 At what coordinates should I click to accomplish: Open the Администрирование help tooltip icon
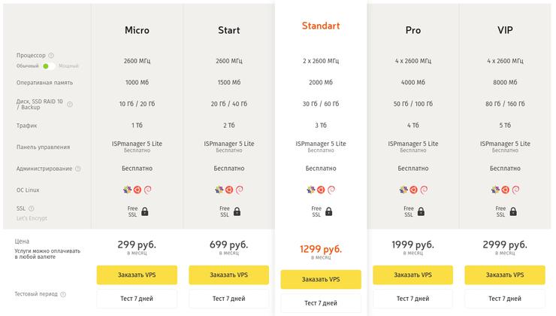click(78, 169)
